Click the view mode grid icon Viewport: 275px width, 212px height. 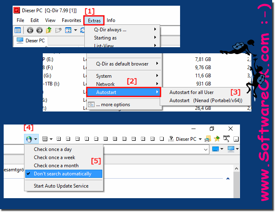pyautogui.click(x=68, y=30)
